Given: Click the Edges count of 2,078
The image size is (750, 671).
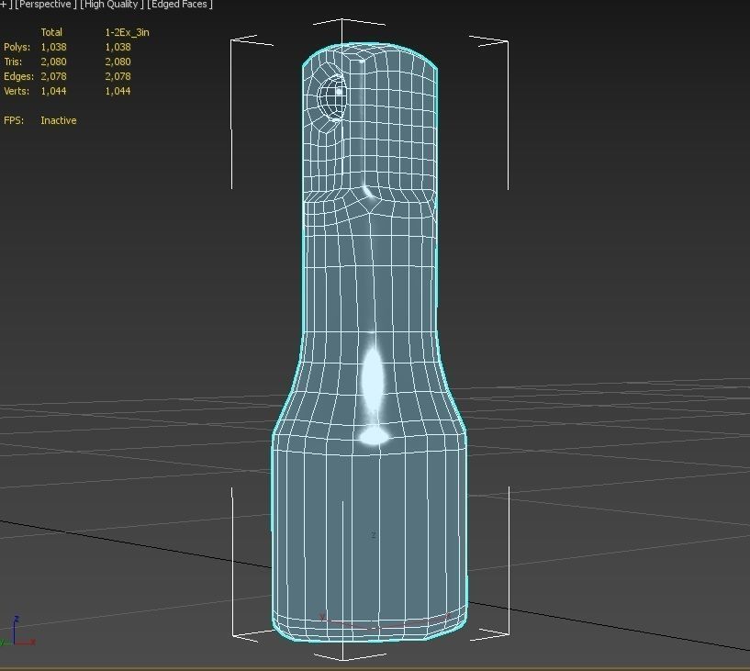Looking at the screenshot, I should point(52,76).
